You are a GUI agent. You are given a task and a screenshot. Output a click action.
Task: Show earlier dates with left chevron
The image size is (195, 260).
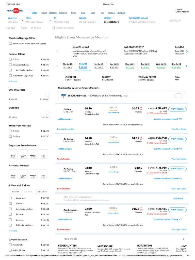57,66
